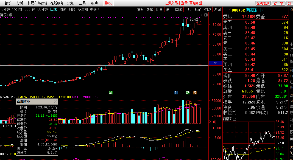
Task: Click the 买五 price 83.41
Action: 250,70
